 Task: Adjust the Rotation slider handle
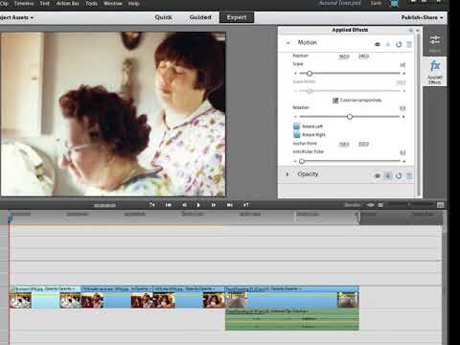[x=350, y=117]
